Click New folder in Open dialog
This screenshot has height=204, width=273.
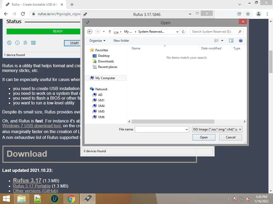pos(121,41)
